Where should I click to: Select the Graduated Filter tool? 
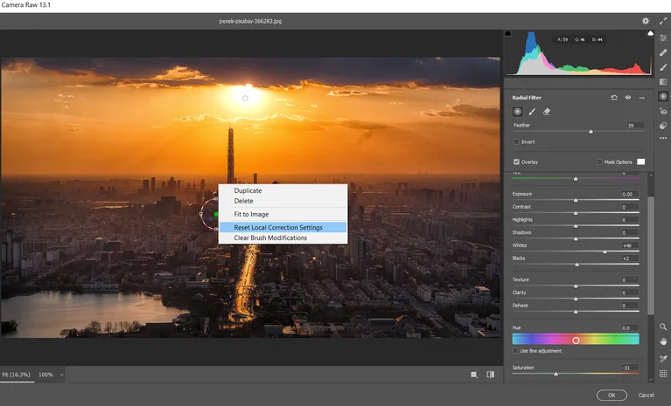point(663,82)
